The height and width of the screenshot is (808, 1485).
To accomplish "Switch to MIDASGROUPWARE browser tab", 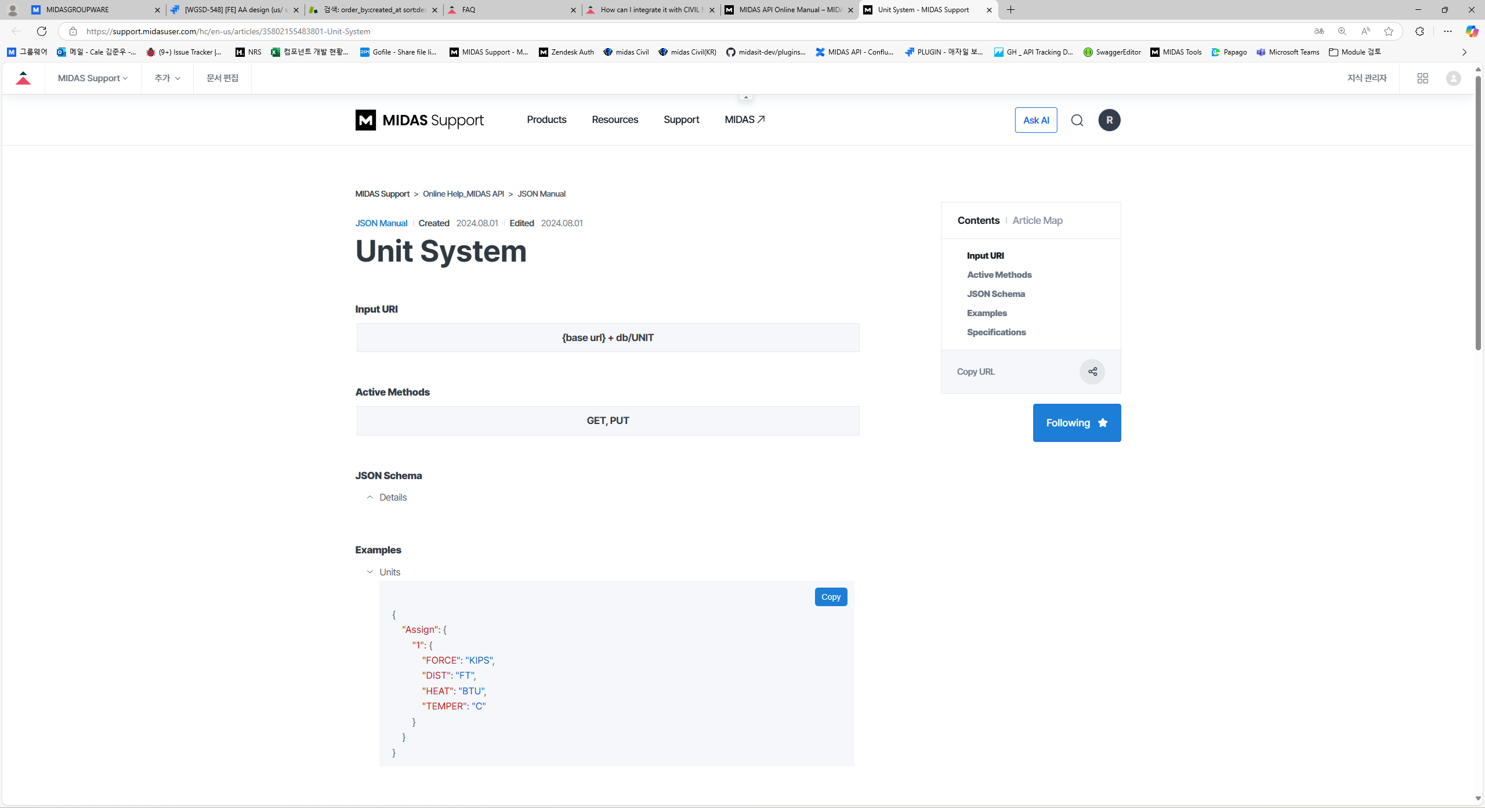I will pyautogui.click(x=96, y=10).
